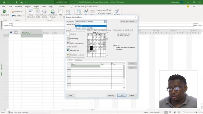
Task: Open the Format ribbon tab
Action: pos(62,6)
